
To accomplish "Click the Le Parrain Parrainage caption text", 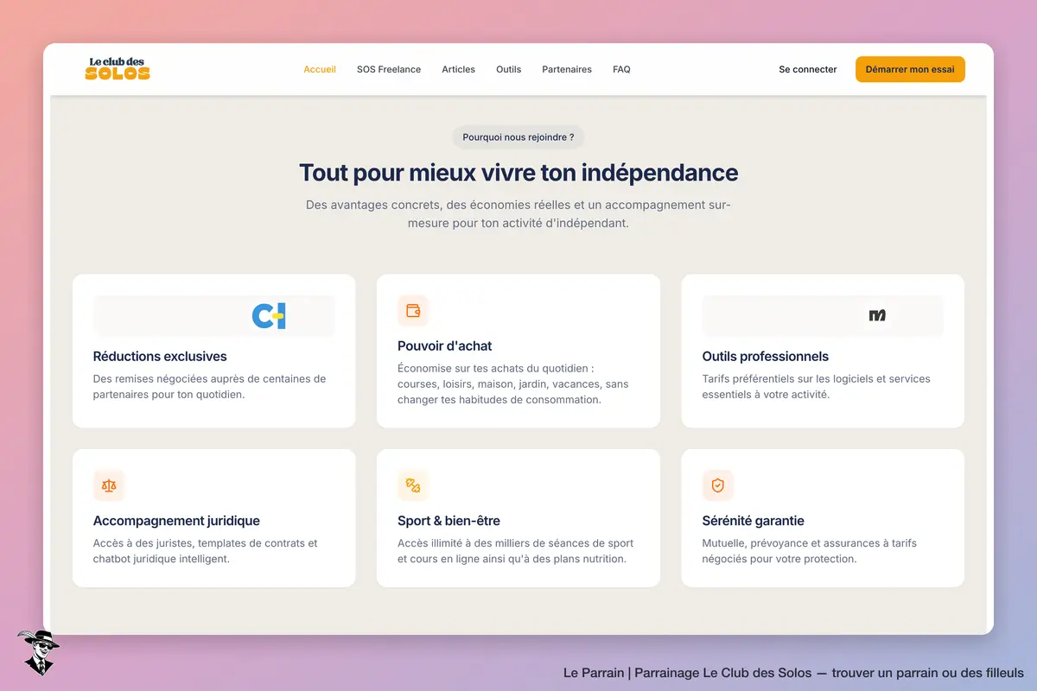I will (793, 673).
